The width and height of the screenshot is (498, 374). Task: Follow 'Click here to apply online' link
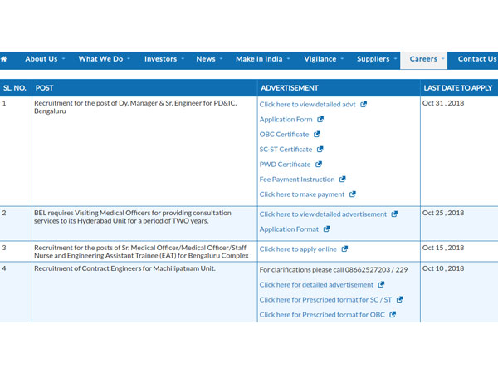298,249
